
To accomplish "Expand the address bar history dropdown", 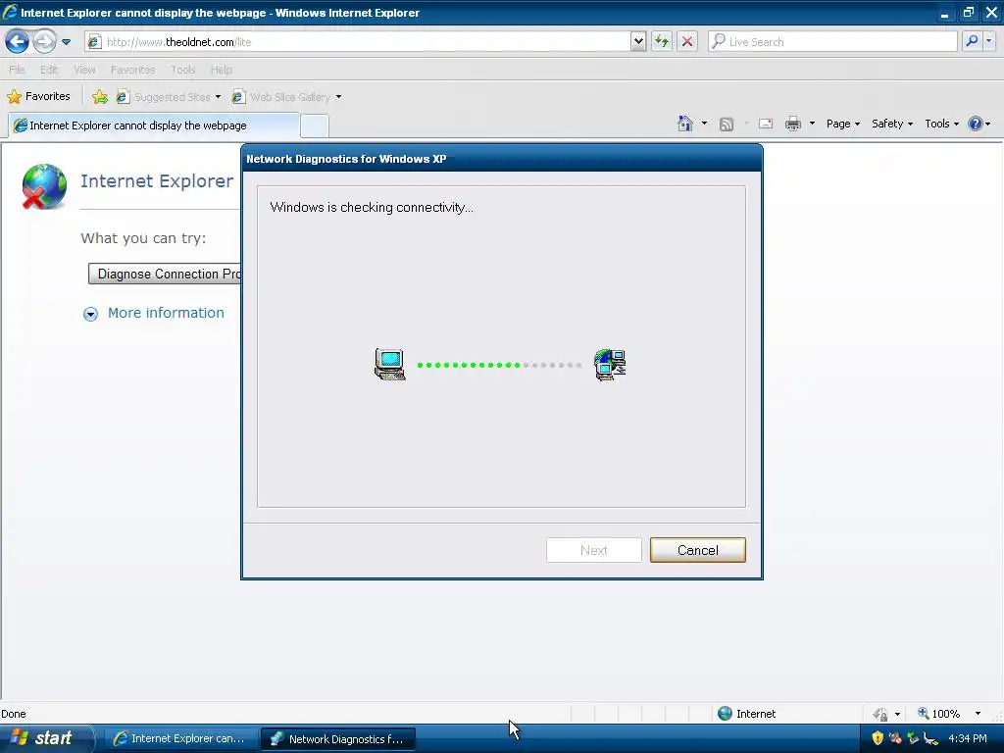I will (637, 42).
